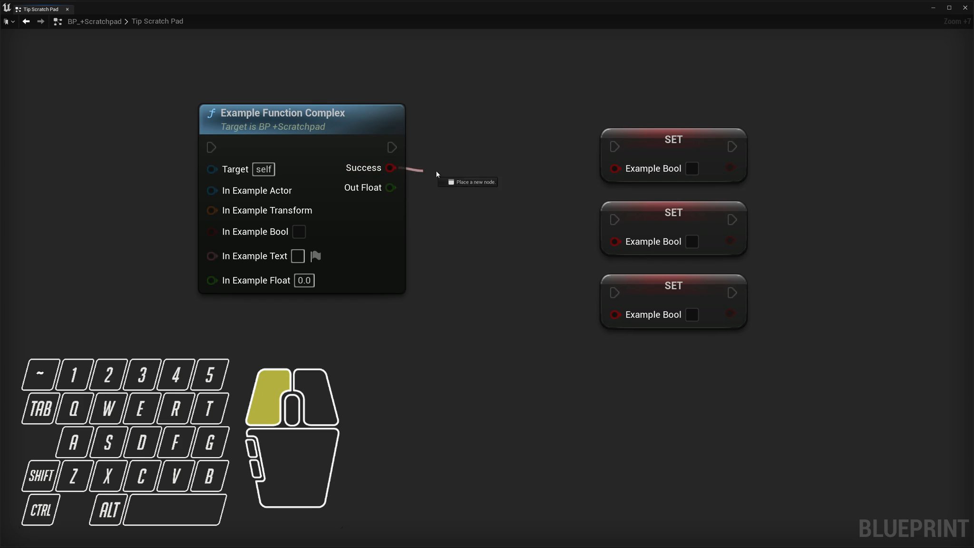Click the In Example Float value field

coord(304,281)
